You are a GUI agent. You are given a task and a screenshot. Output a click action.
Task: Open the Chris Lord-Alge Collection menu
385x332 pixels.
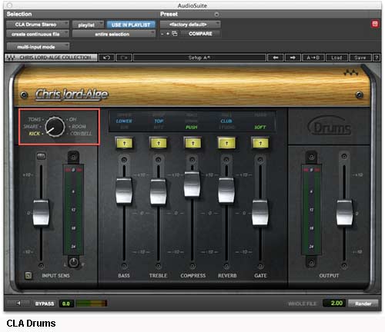(51, 58)
